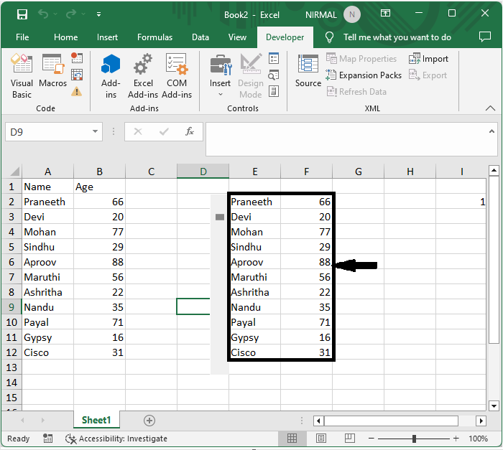Switch to the Data tab
This screenshot has height=450, width=503.
tap(200, 37)
